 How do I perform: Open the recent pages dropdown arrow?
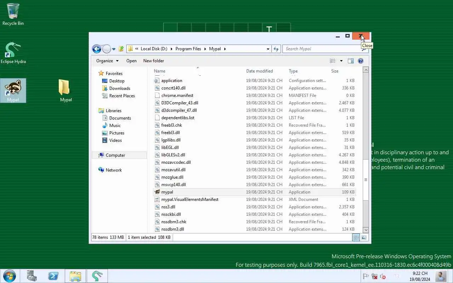pos(114,49)
